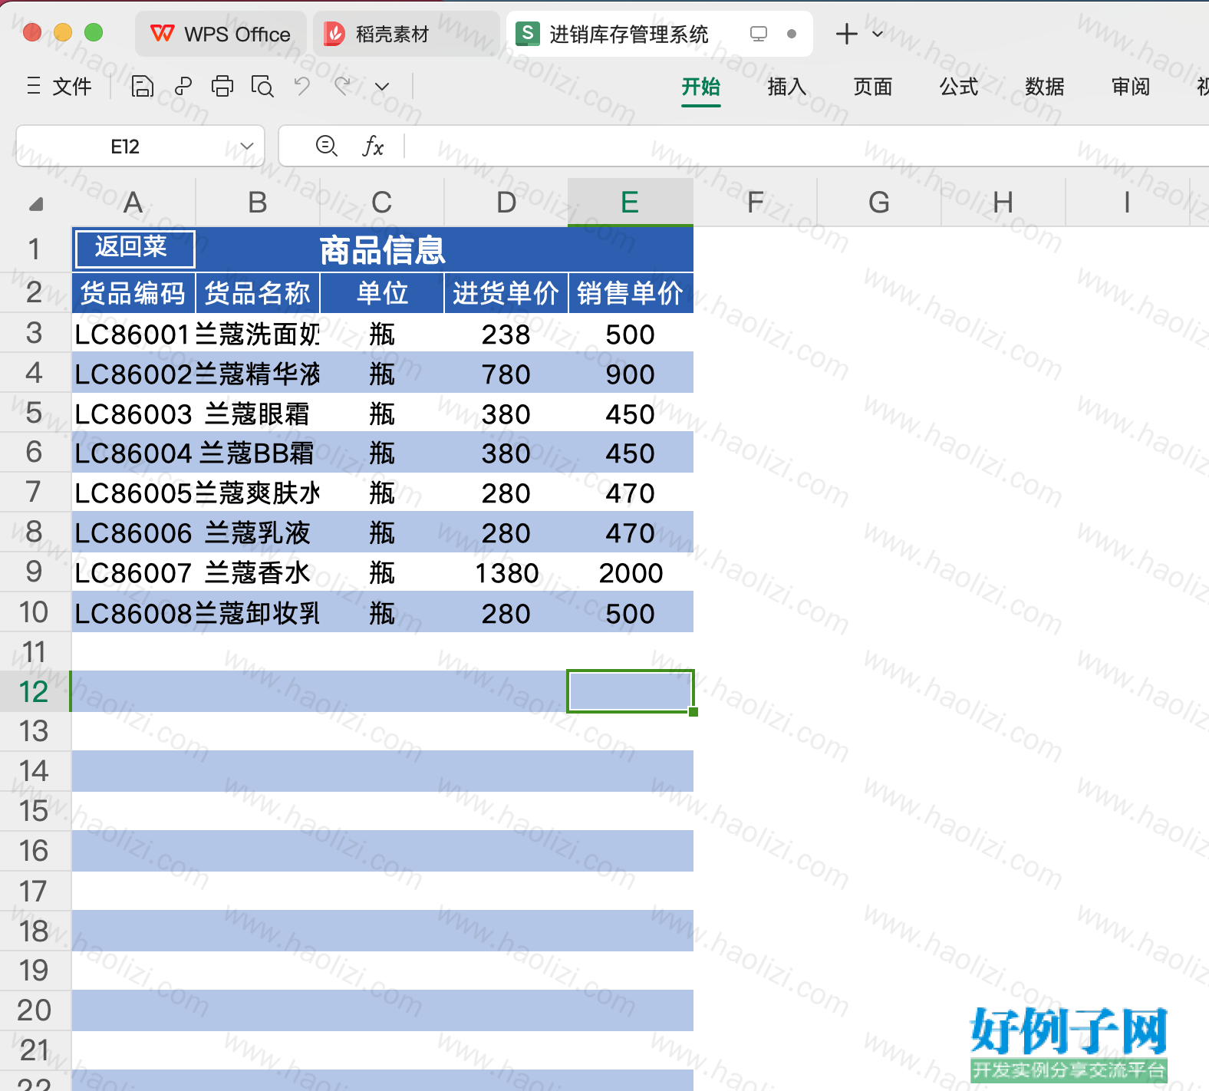
Task: Click the 货品编码 header cell
Action: [133, 293]
